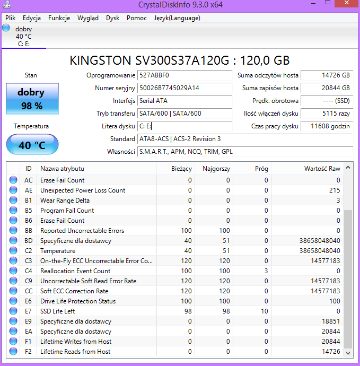Click status orb of E9 vendor-specific row
The image size is (360, 366).
(13, 321)
